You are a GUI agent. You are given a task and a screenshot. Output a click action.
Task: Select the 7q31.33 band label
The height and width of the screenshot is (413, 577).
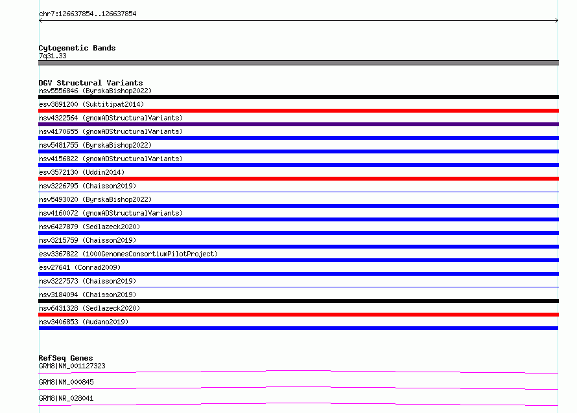pos(53,56)
